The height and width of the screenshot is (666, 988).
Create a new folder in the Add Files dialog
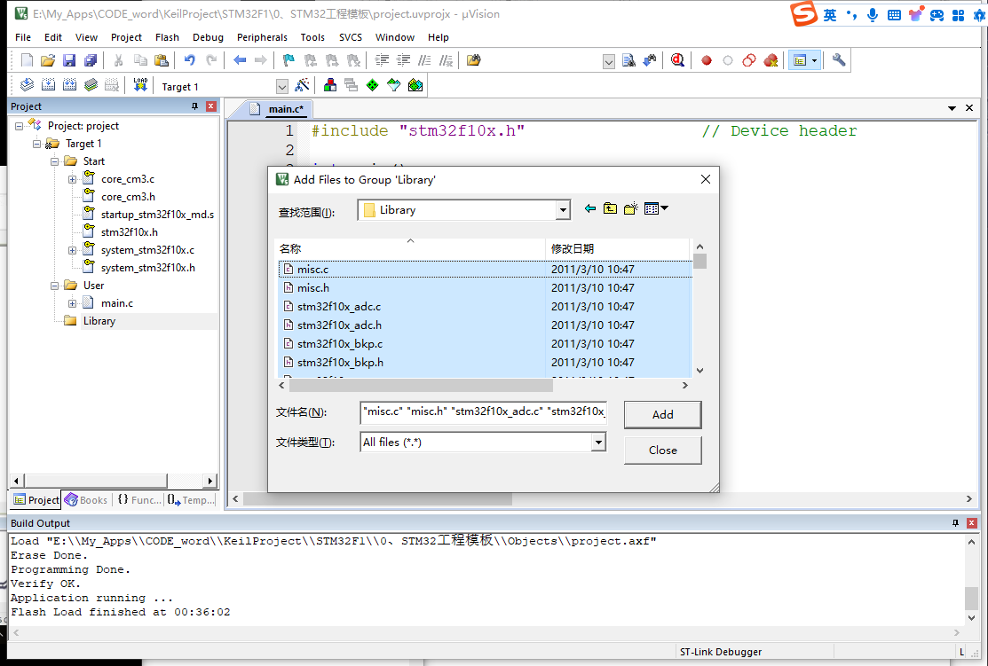[x=631, y=208]
